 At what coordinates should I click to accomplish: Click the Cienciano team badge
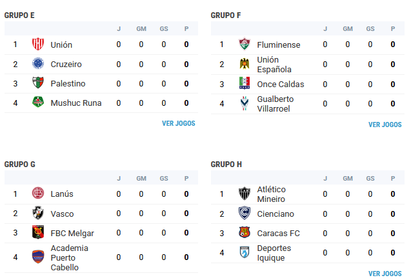[244, 214]
